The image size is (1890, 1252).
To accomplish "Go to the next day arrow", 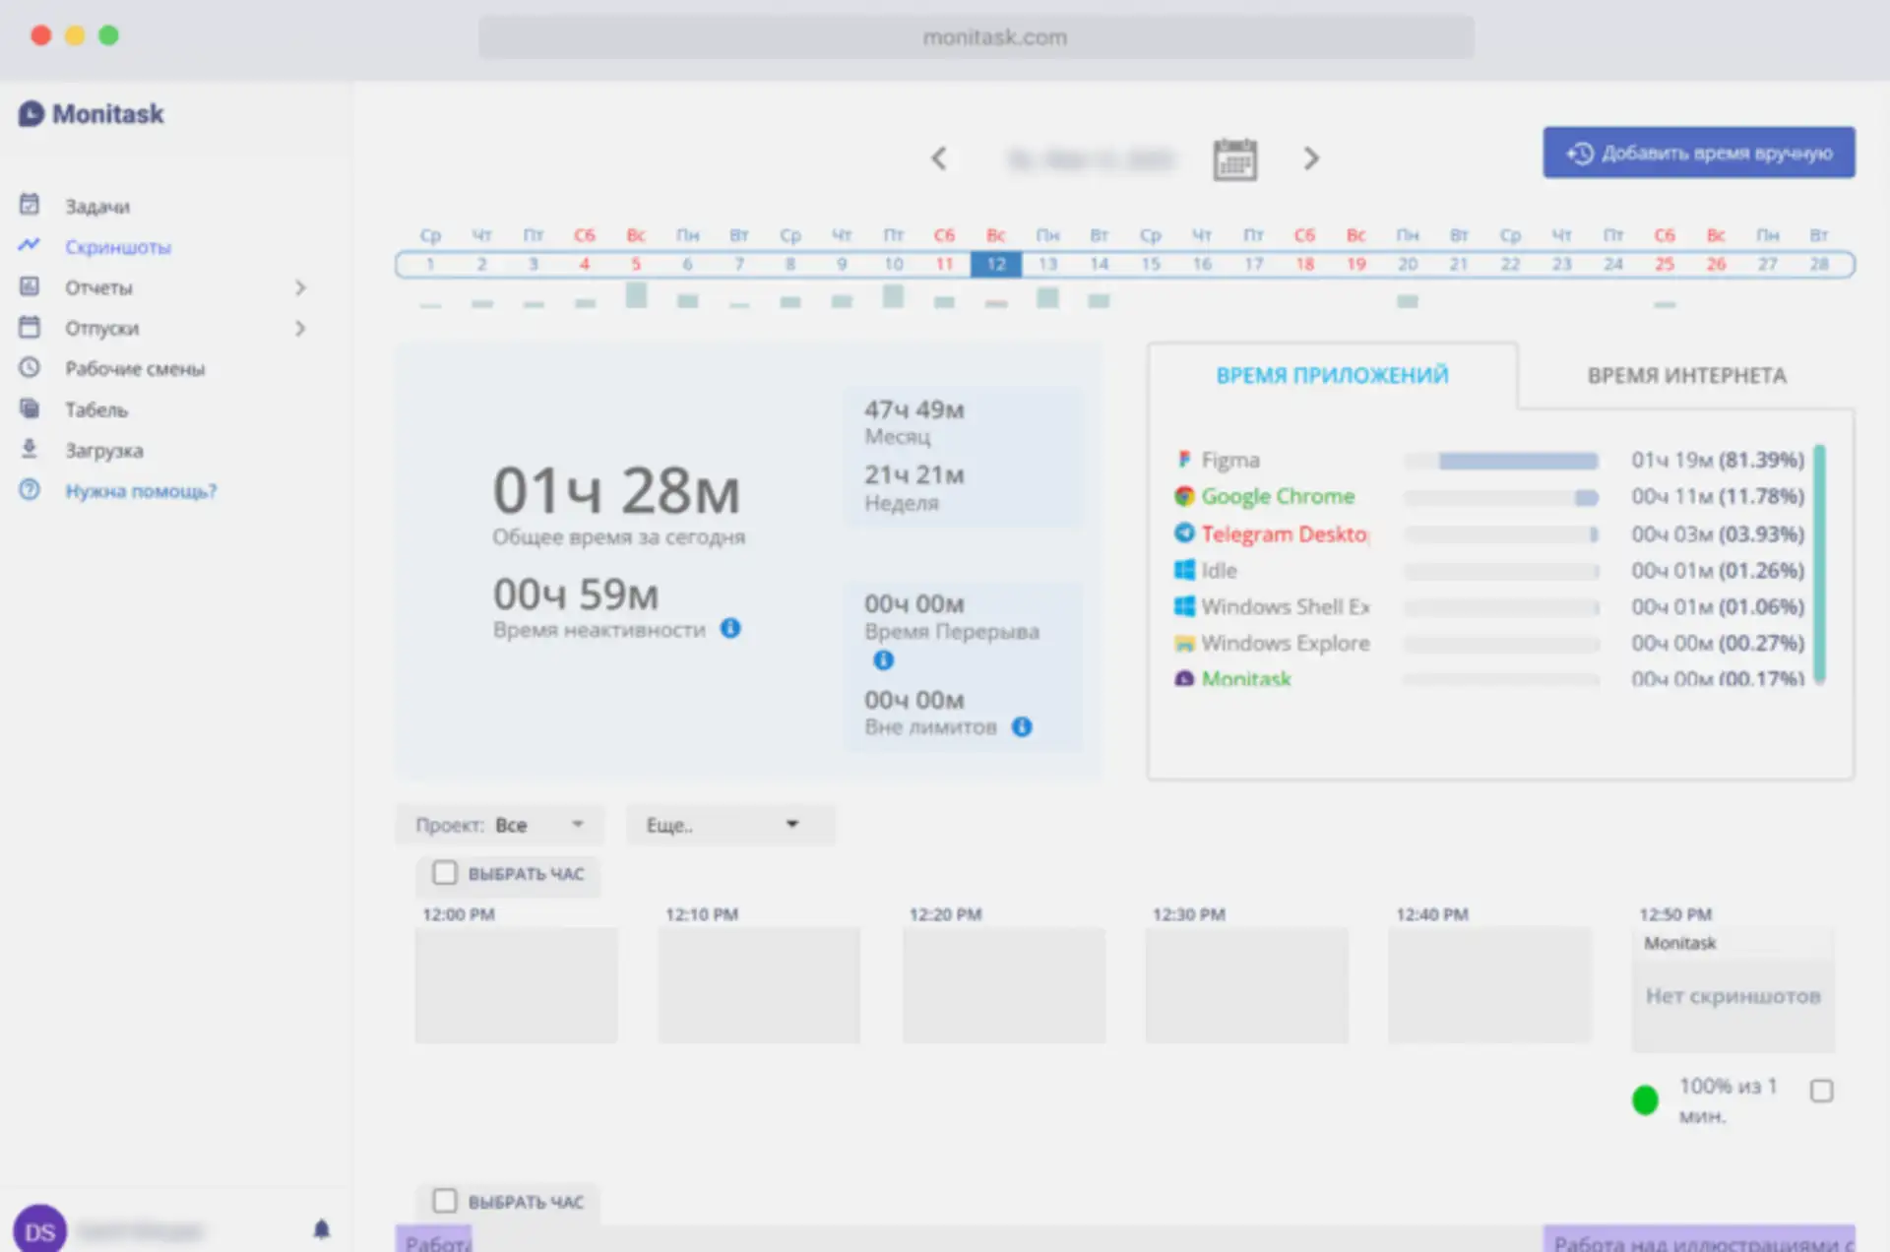I will [x=1310, y=158].
